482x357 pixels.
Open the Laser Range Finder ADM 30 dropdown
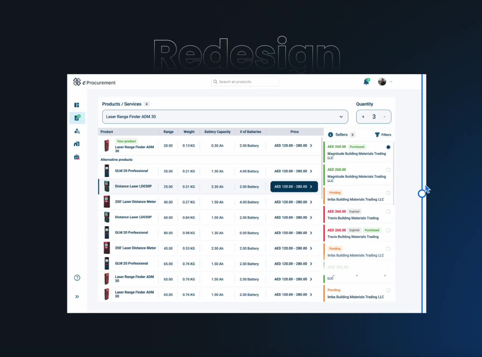pyautogui.click(x=225, y=116)
